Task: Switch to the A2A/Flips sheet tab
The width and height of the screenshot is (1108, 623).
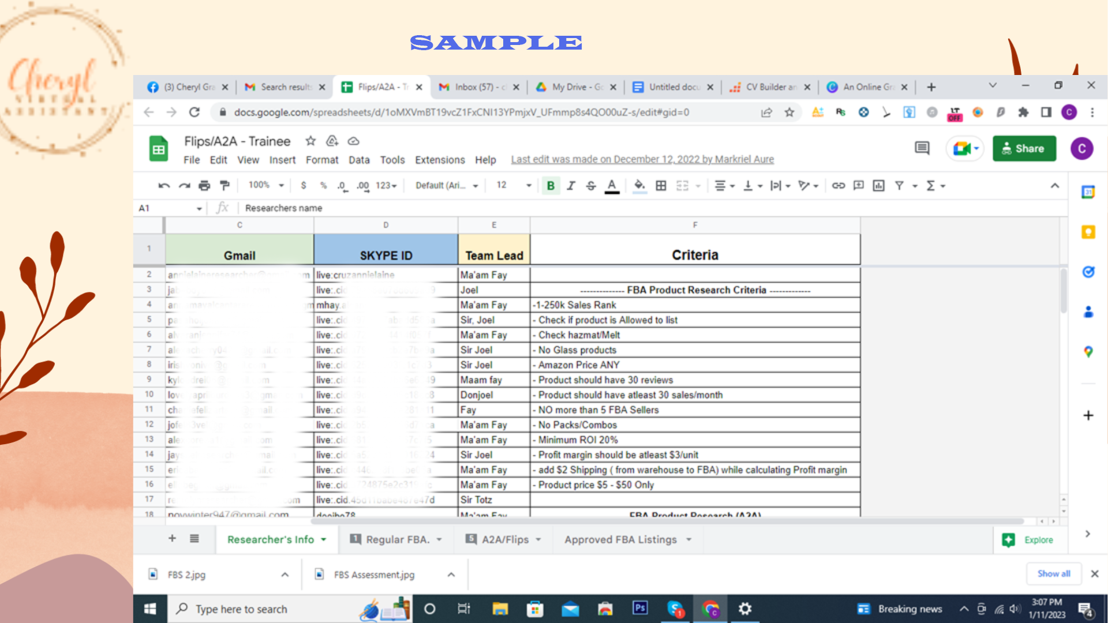Action: (x=505, y=539)
